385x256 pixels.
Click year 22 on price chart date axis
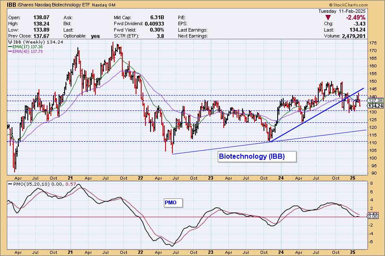[x=140, y=178]
